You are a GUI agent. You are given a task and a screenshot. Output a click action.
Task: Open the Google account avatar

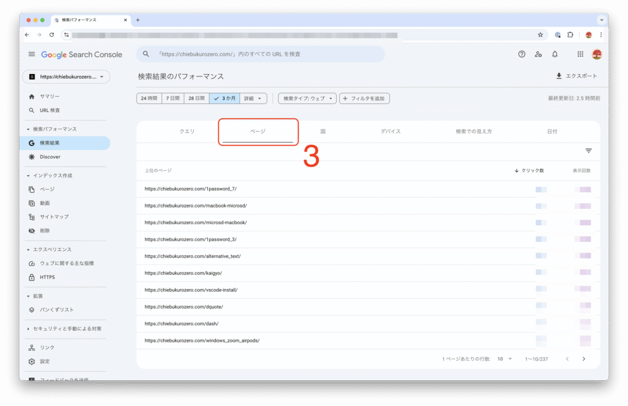click(x=597, y=54)
